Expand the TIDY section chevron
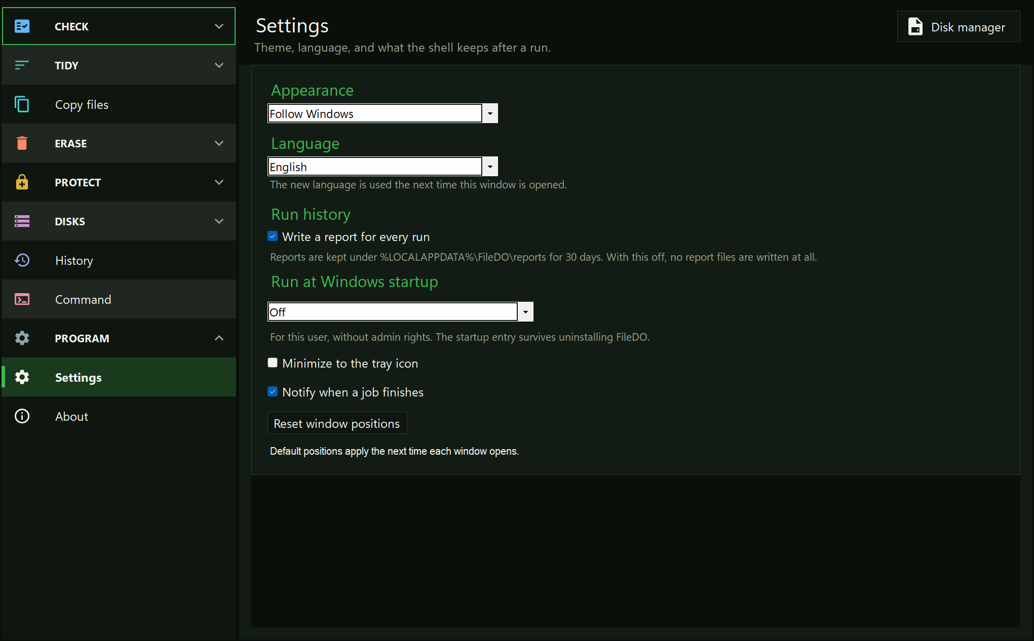This screenshot has width=1034, height=641. (219, 65)
